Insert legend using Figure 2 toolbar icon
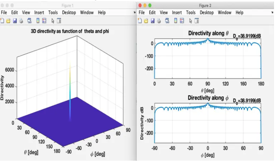Image resolution: width=279 pixels, height=161 pixels. (182, 21)
